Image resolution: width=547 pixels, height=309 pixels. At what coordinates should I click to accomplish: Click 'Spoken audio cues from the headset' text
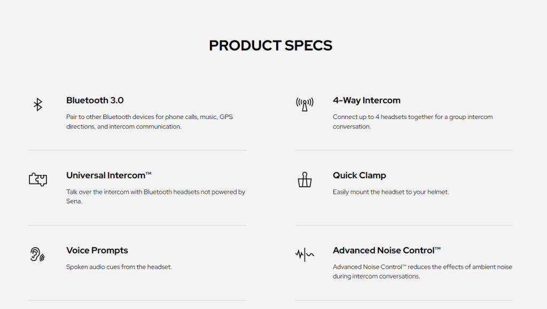tap(119, 267)
